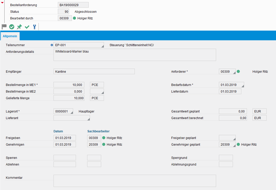Click the Anforderungsdetails text box
The image size is (276, 190).
(135, 55)
